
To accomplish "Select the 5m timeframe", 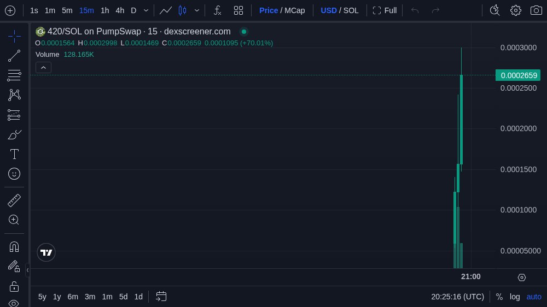I will 67,10.
